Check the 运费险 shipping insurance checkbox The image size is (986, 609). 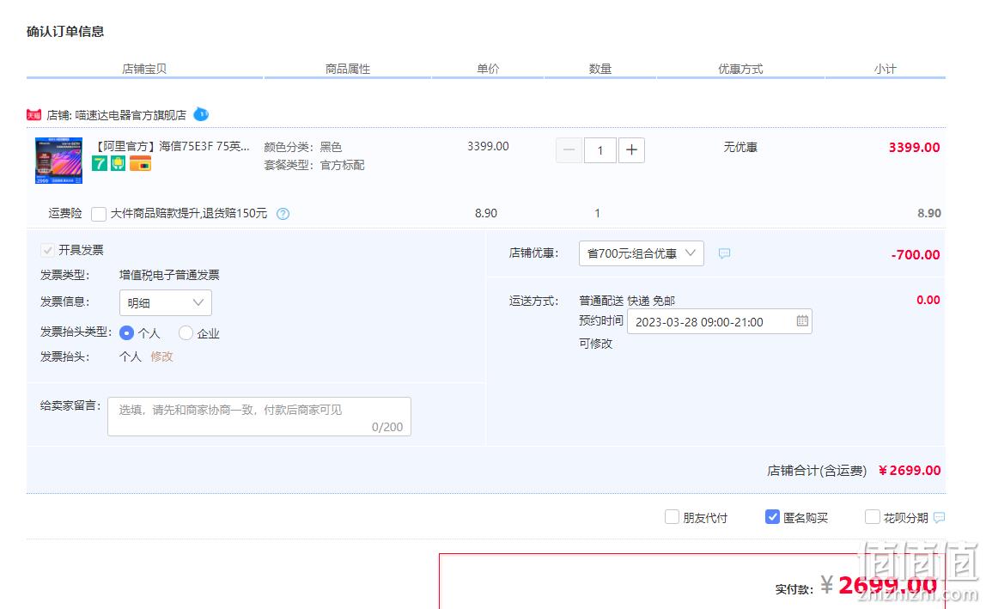pos(99,214)
